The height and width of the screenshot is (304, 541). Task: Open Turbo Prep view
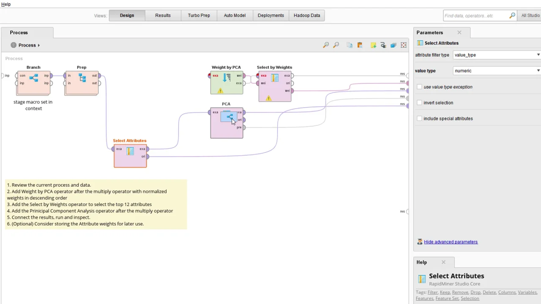(x=199, y=16)
